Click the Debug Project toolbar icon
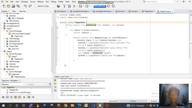Viewport: 192px width, 108px height. pyautogui.click(x=80, y=6)
